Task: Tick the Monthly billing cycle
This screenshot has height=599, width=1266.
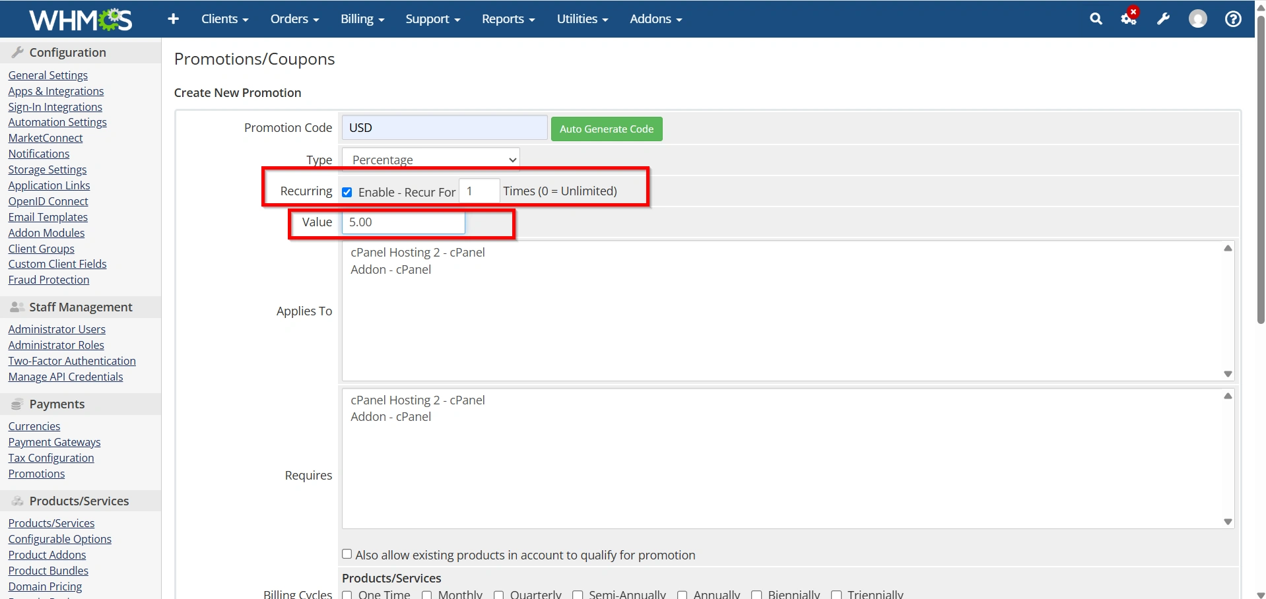Action: (427, 595)
